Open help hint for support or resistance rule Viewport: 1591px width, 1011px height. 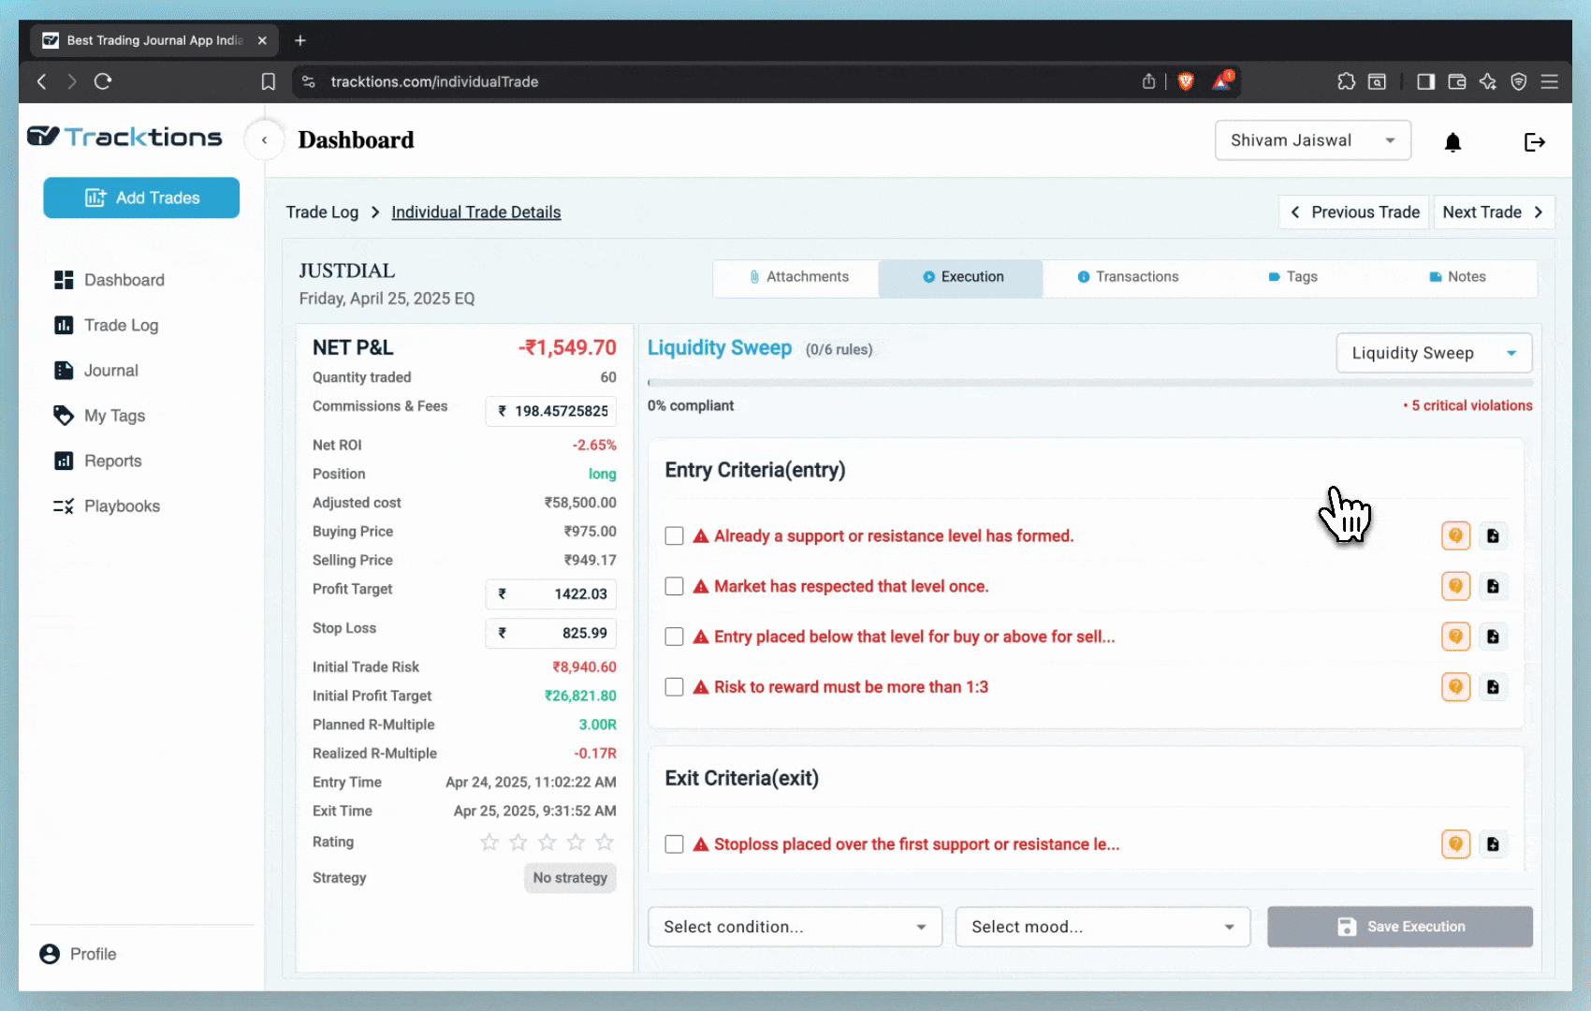click(x=1455, y=536)
